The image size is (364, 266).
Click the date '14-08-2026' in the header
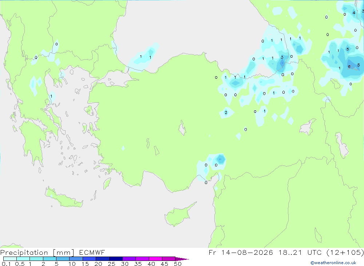[x=247, y=252]
